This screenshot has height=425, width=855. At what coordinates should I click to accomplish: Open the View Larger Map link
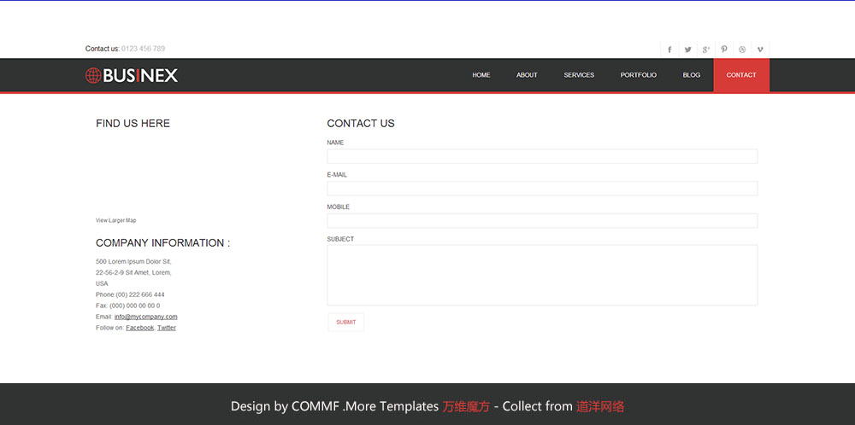coord(115,220)
